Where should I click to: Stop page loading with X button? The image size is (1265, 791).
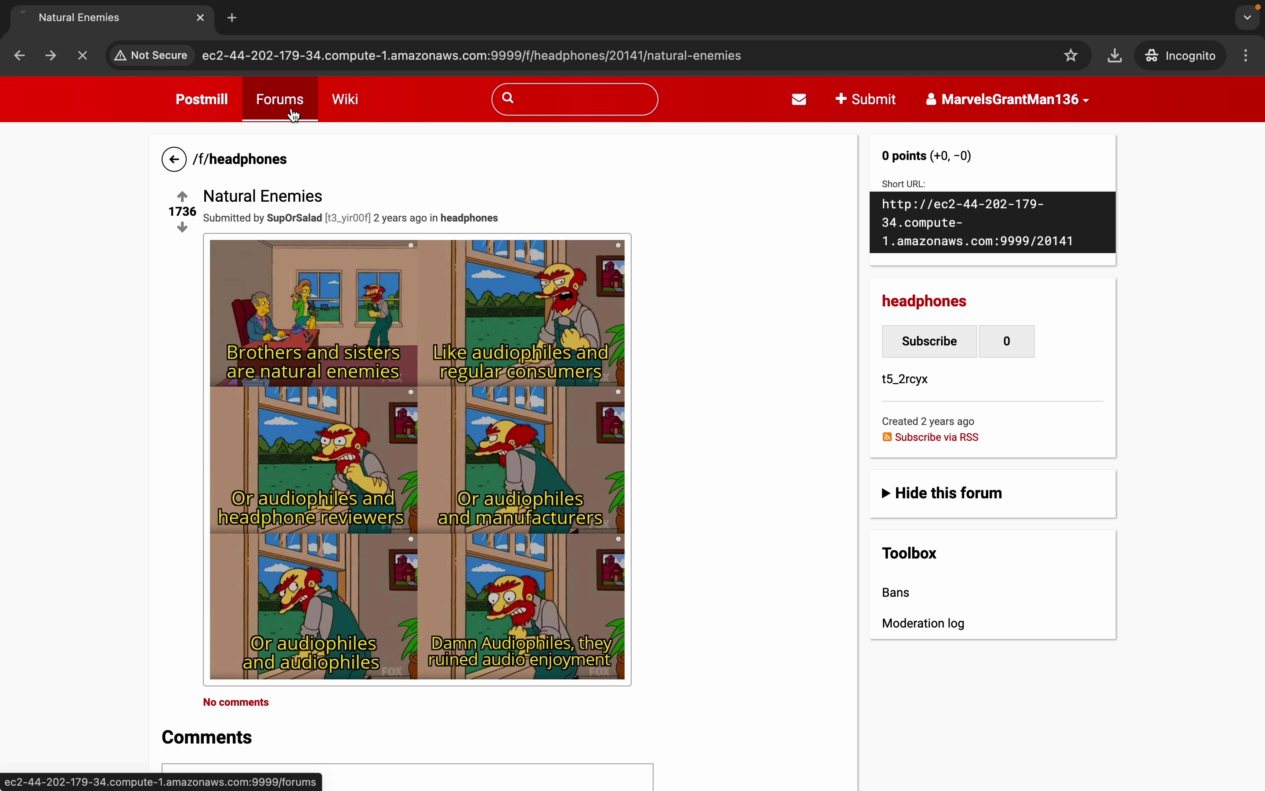(x=83, y=55)
